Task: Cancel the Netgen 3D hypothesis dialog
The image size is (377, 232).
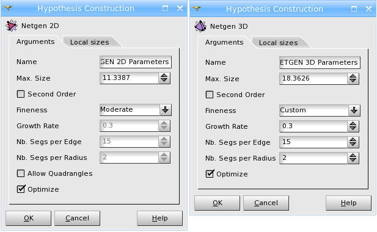Action: coord(266,203)
